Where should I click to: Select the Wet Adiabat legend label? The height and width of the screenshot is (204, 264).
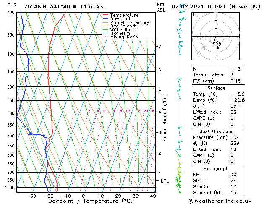[124, 29]
